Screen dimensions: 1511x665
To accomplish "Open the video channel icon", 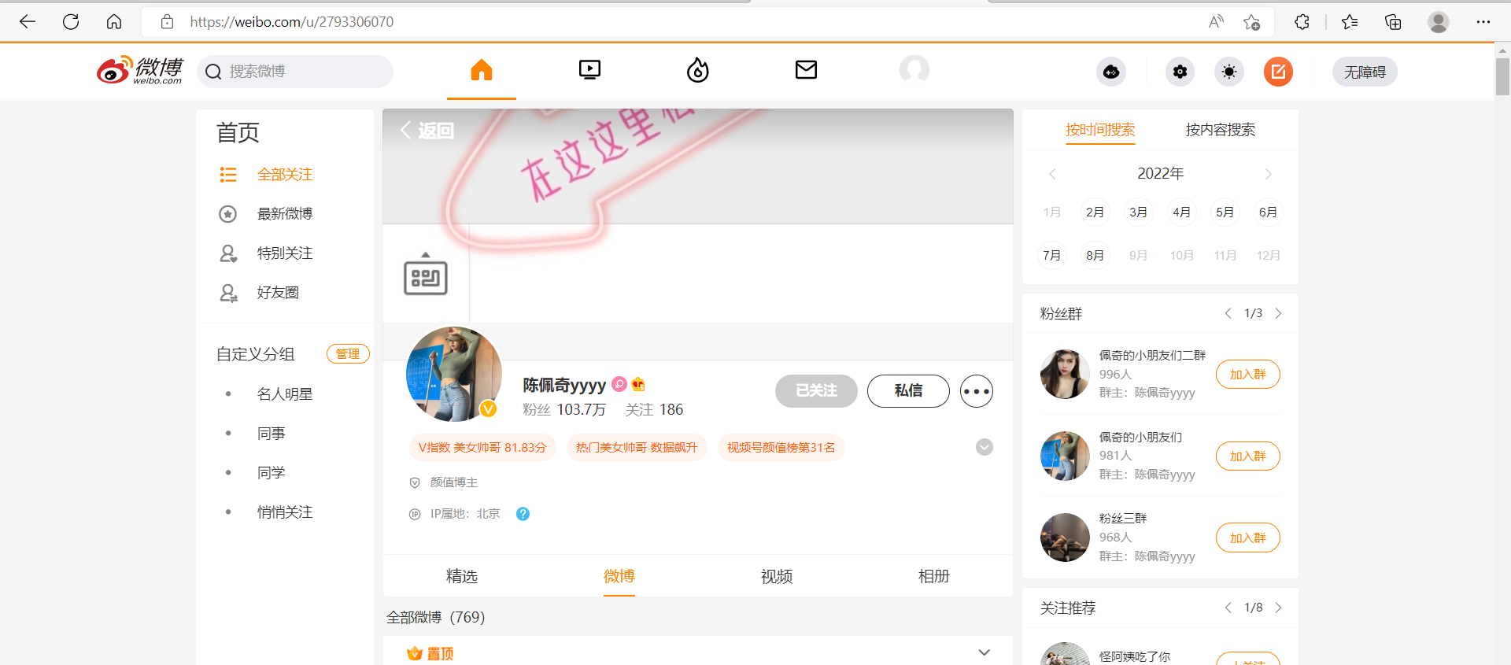I will click(589, 71).
